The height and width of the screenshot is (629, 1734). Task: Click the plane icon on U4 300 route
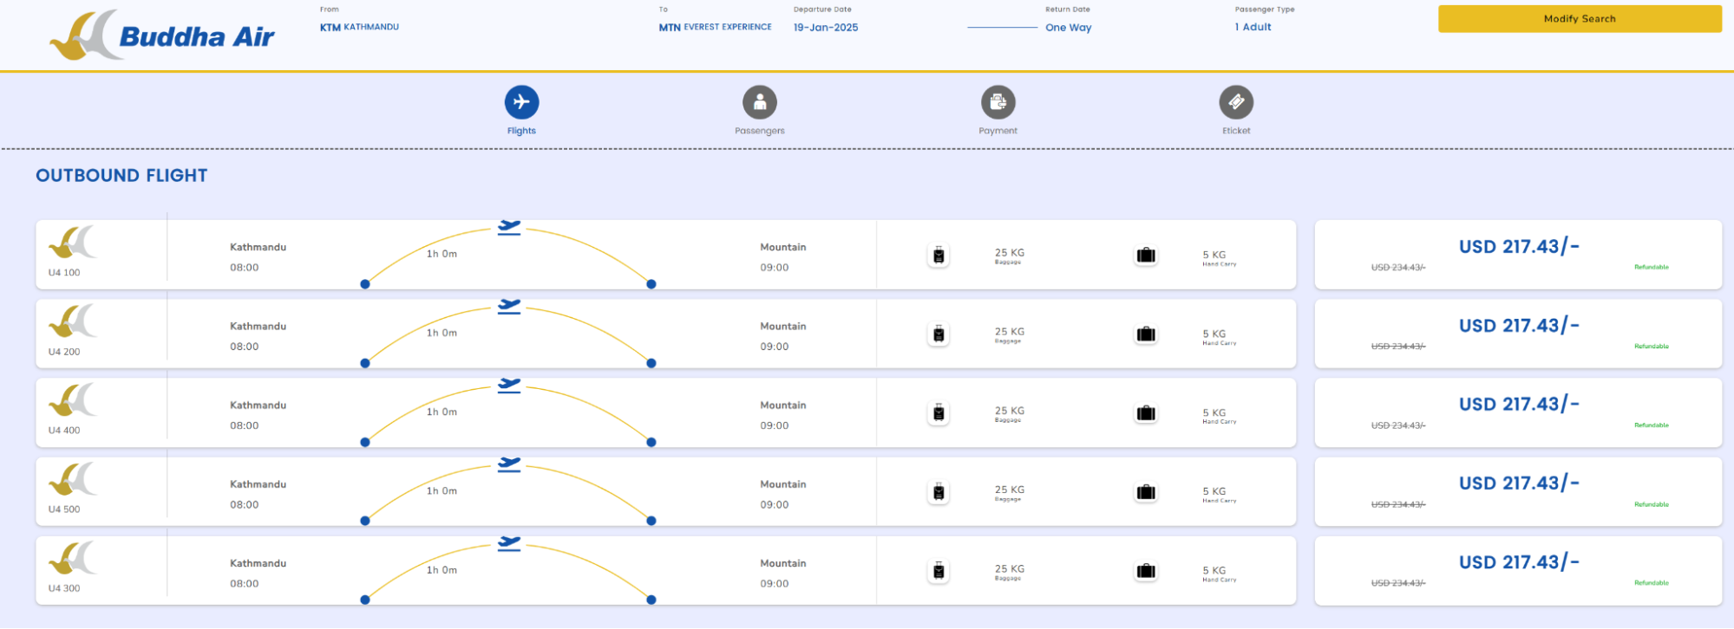click(509, 543)
